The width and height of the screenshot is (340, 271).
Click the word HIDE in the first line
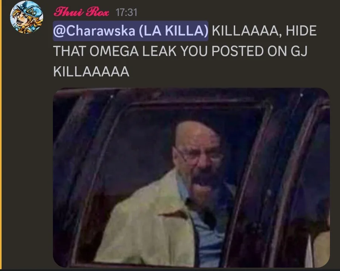tap(301, 31)
